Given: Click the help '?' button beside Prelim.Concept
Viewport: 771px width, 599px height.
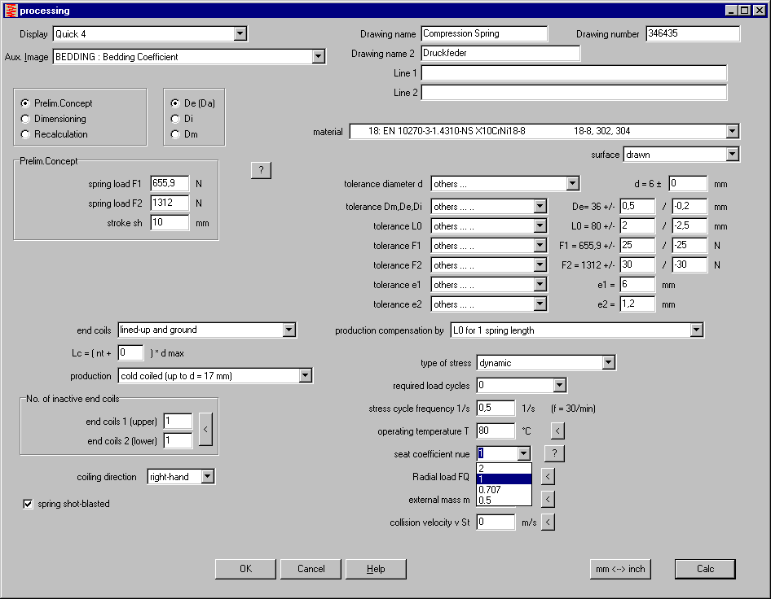Looking at the screenshot, I should coord(260,170).
